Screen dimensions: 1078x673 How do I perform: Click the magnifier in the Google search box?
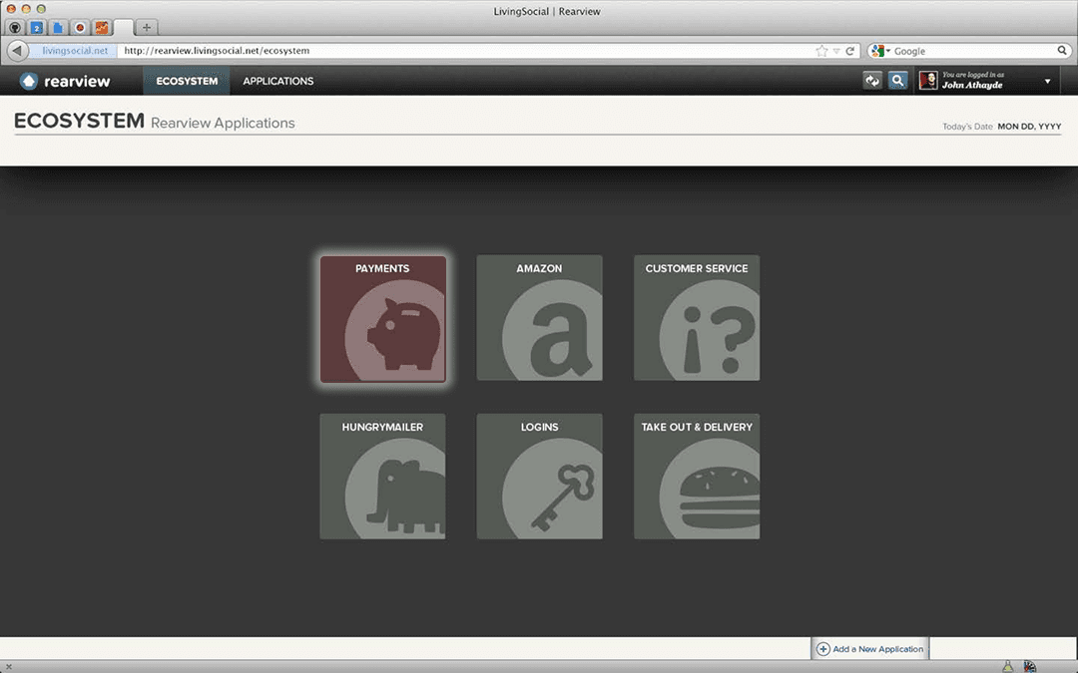(x=1062, y=50)
